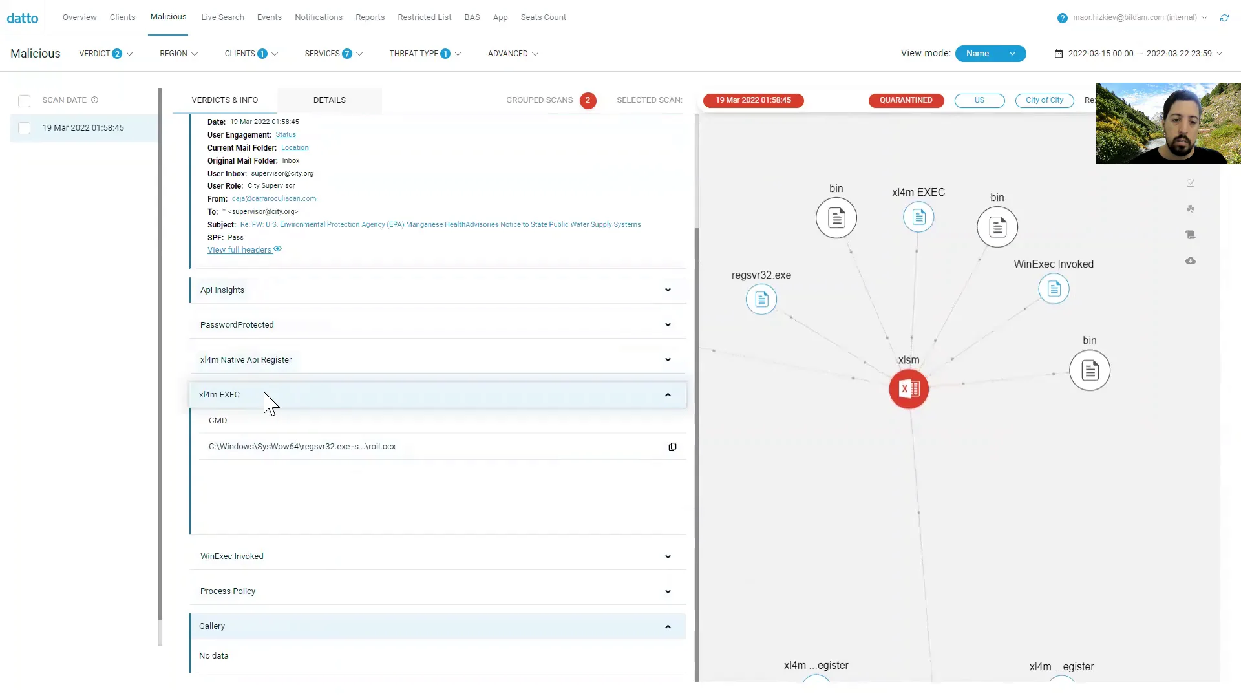Click the xlsm Excel malware node icon
1241x698 pixels.
tap(909, 388)
